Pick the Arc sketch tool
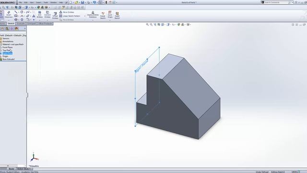Image resolution: width=307 pixels, height=173 pixels. coord(22,16)
